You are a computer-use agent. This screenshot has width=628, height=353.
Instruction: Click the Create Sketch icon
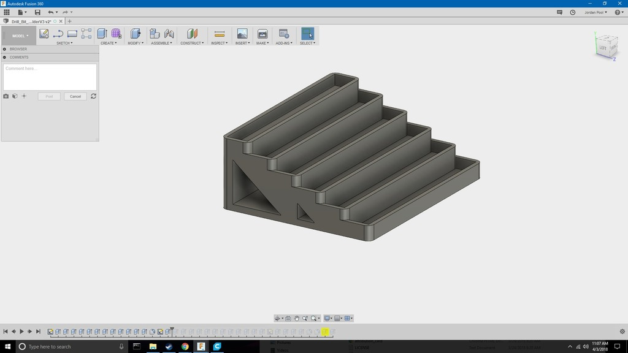pyautogui.click(x=44, y=34)
